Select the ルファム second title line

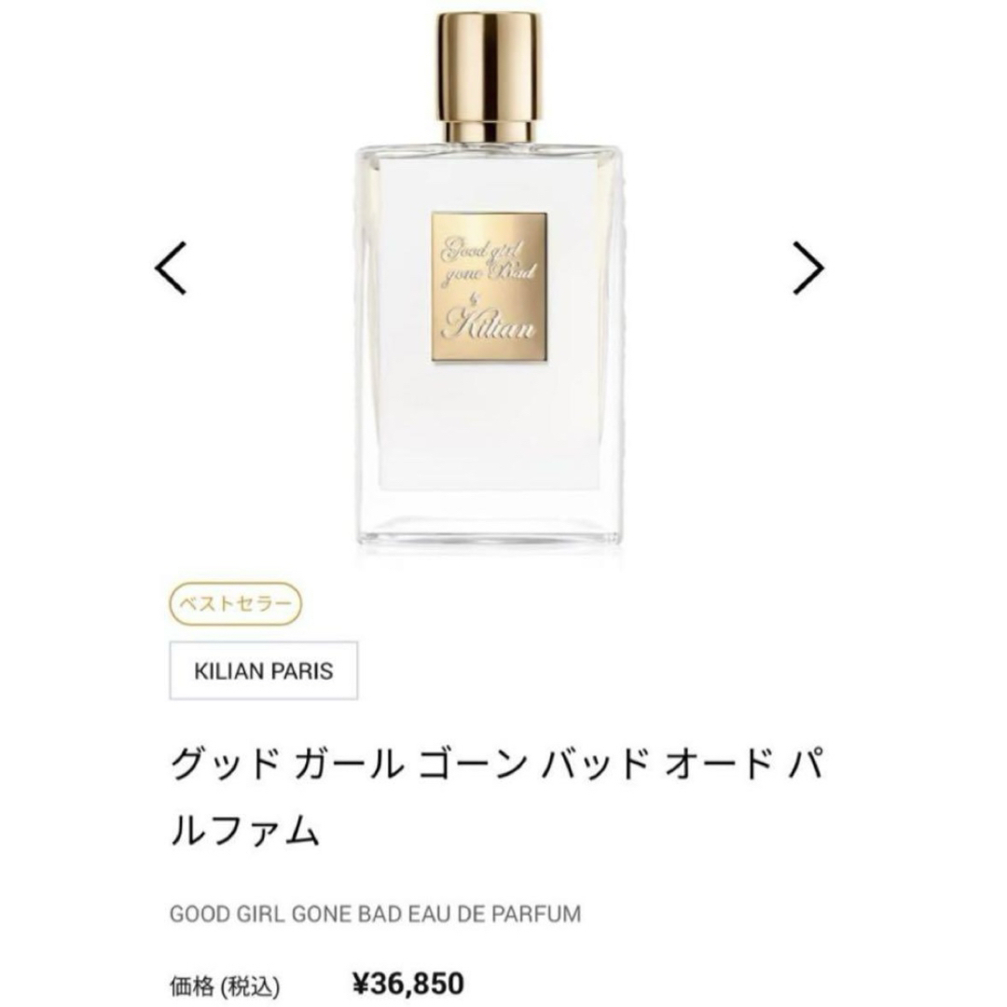(244, 831)
